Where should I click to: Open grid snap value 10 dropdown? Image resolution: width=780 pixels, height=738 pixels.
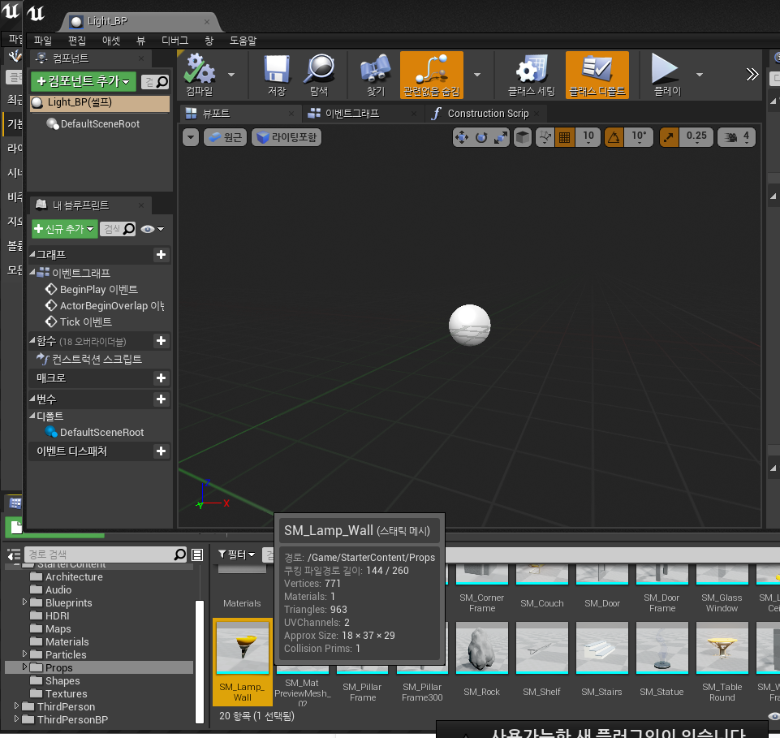pos(588,137)
